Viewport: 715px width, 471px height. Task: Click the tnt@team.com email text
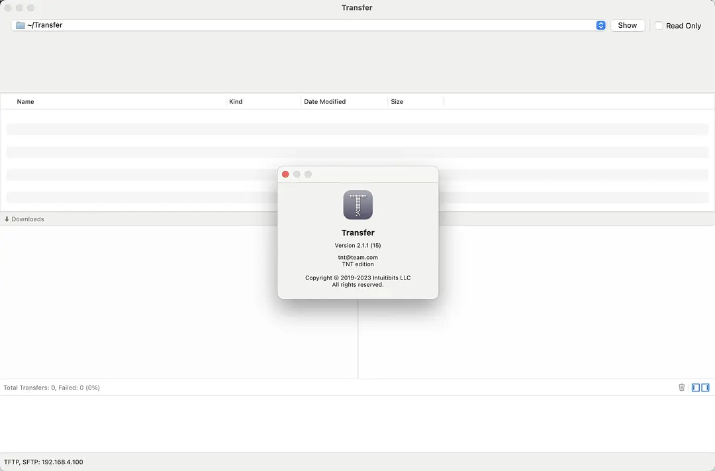[358, 257]
